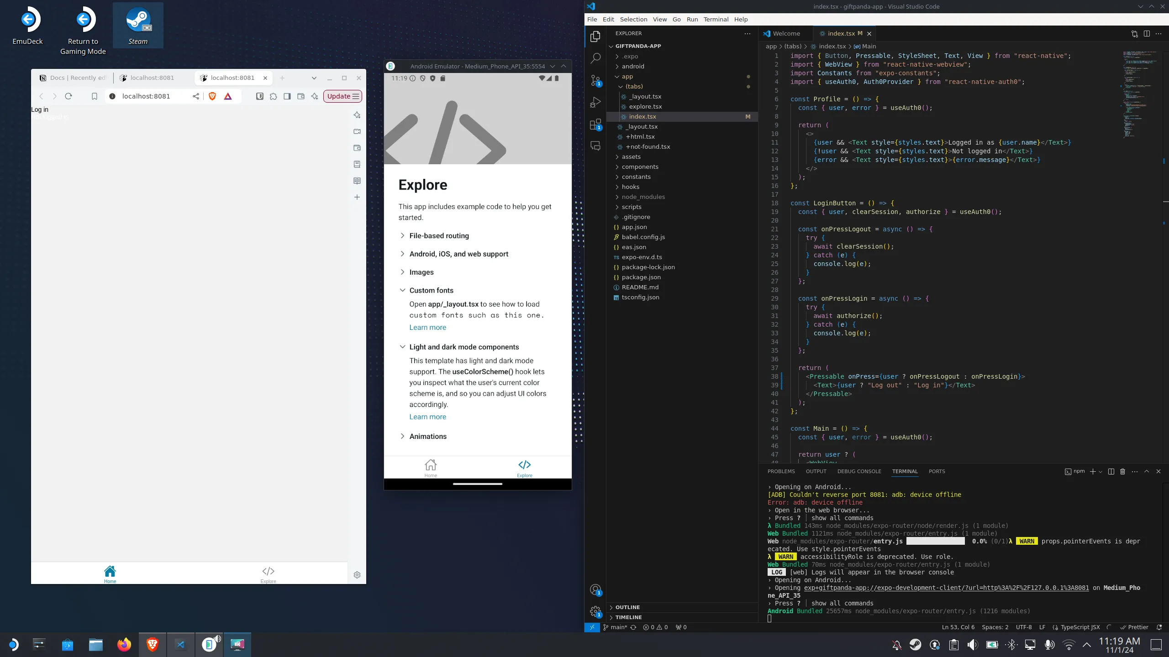The width and height of the screenshot is (1169, 657).
Task: Open the EmuDeck desktop icon
Action: pyautogui.click(x=27, y=26)
